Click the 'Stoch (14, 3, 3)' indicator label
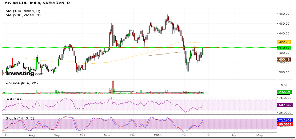The image size is (296, 139). pyautogui.click(x=20, y=118)
